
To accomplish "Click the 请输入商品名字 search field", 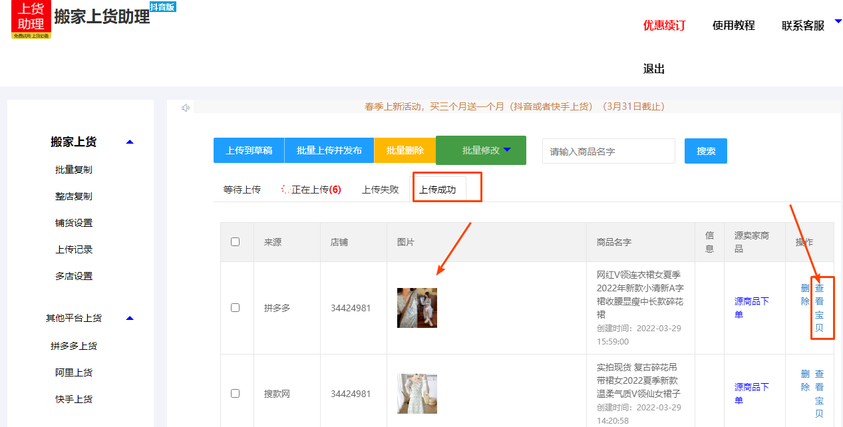I will (x=607, y=150).
